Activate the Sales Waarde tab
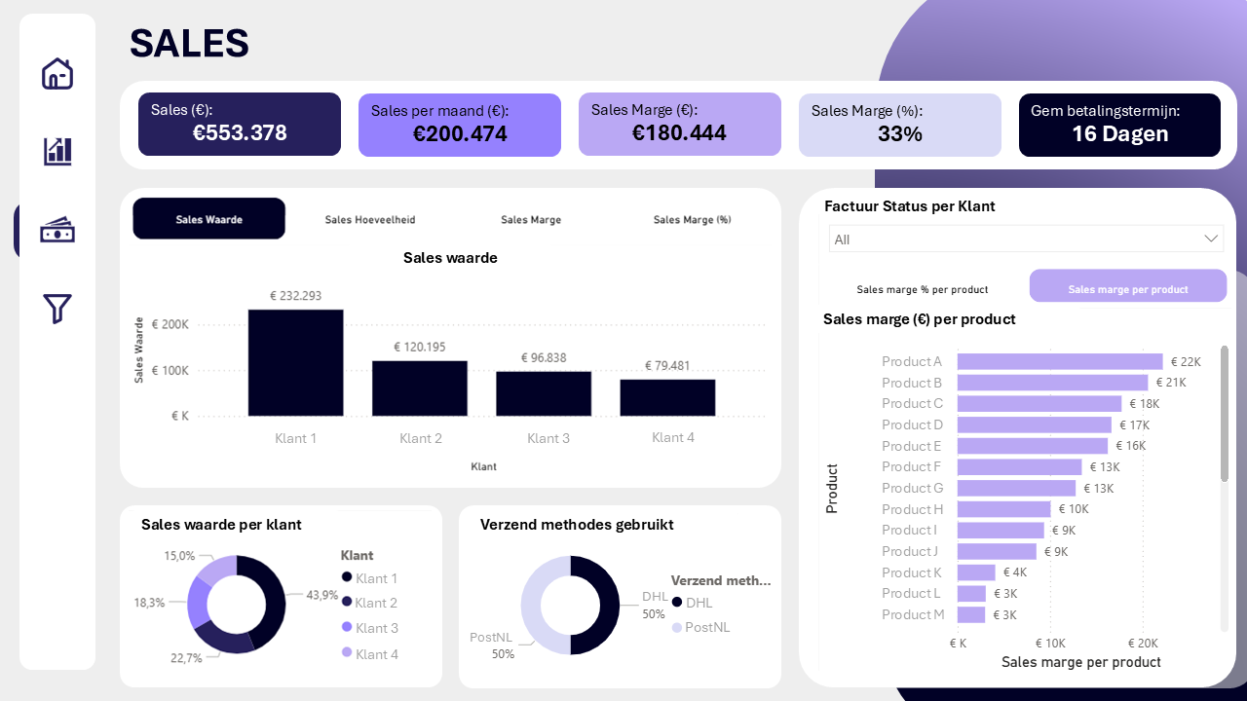 208,218
